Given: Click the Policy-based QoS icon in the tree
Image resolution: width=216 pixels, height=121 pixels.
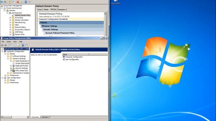Looking at the screenshot, I should click(x=13, y=71).
